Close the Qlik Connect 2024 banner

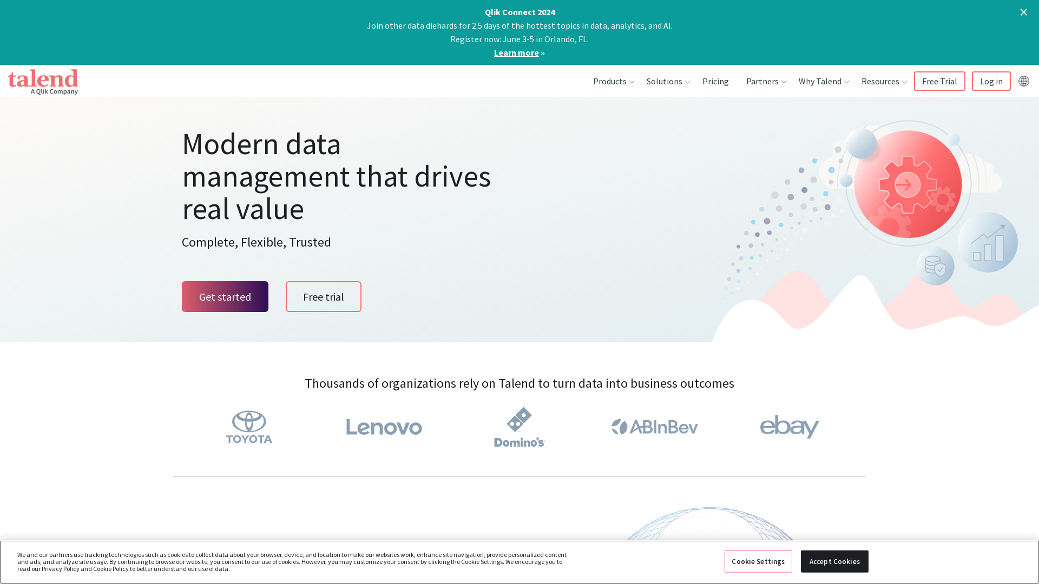[1023, 12]
